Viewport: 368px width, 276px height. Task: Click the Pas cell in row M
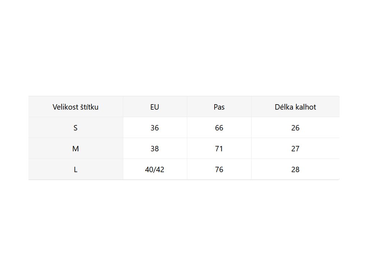[x=219, y=148]
